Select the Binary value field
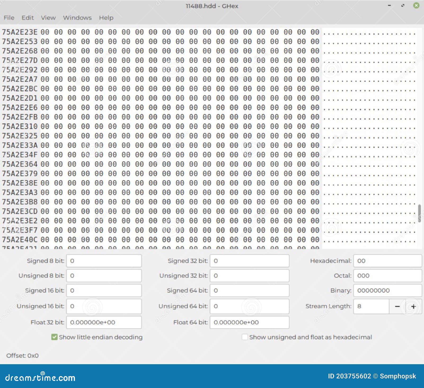This screenshot has height=388, width=424. (387, 290)
